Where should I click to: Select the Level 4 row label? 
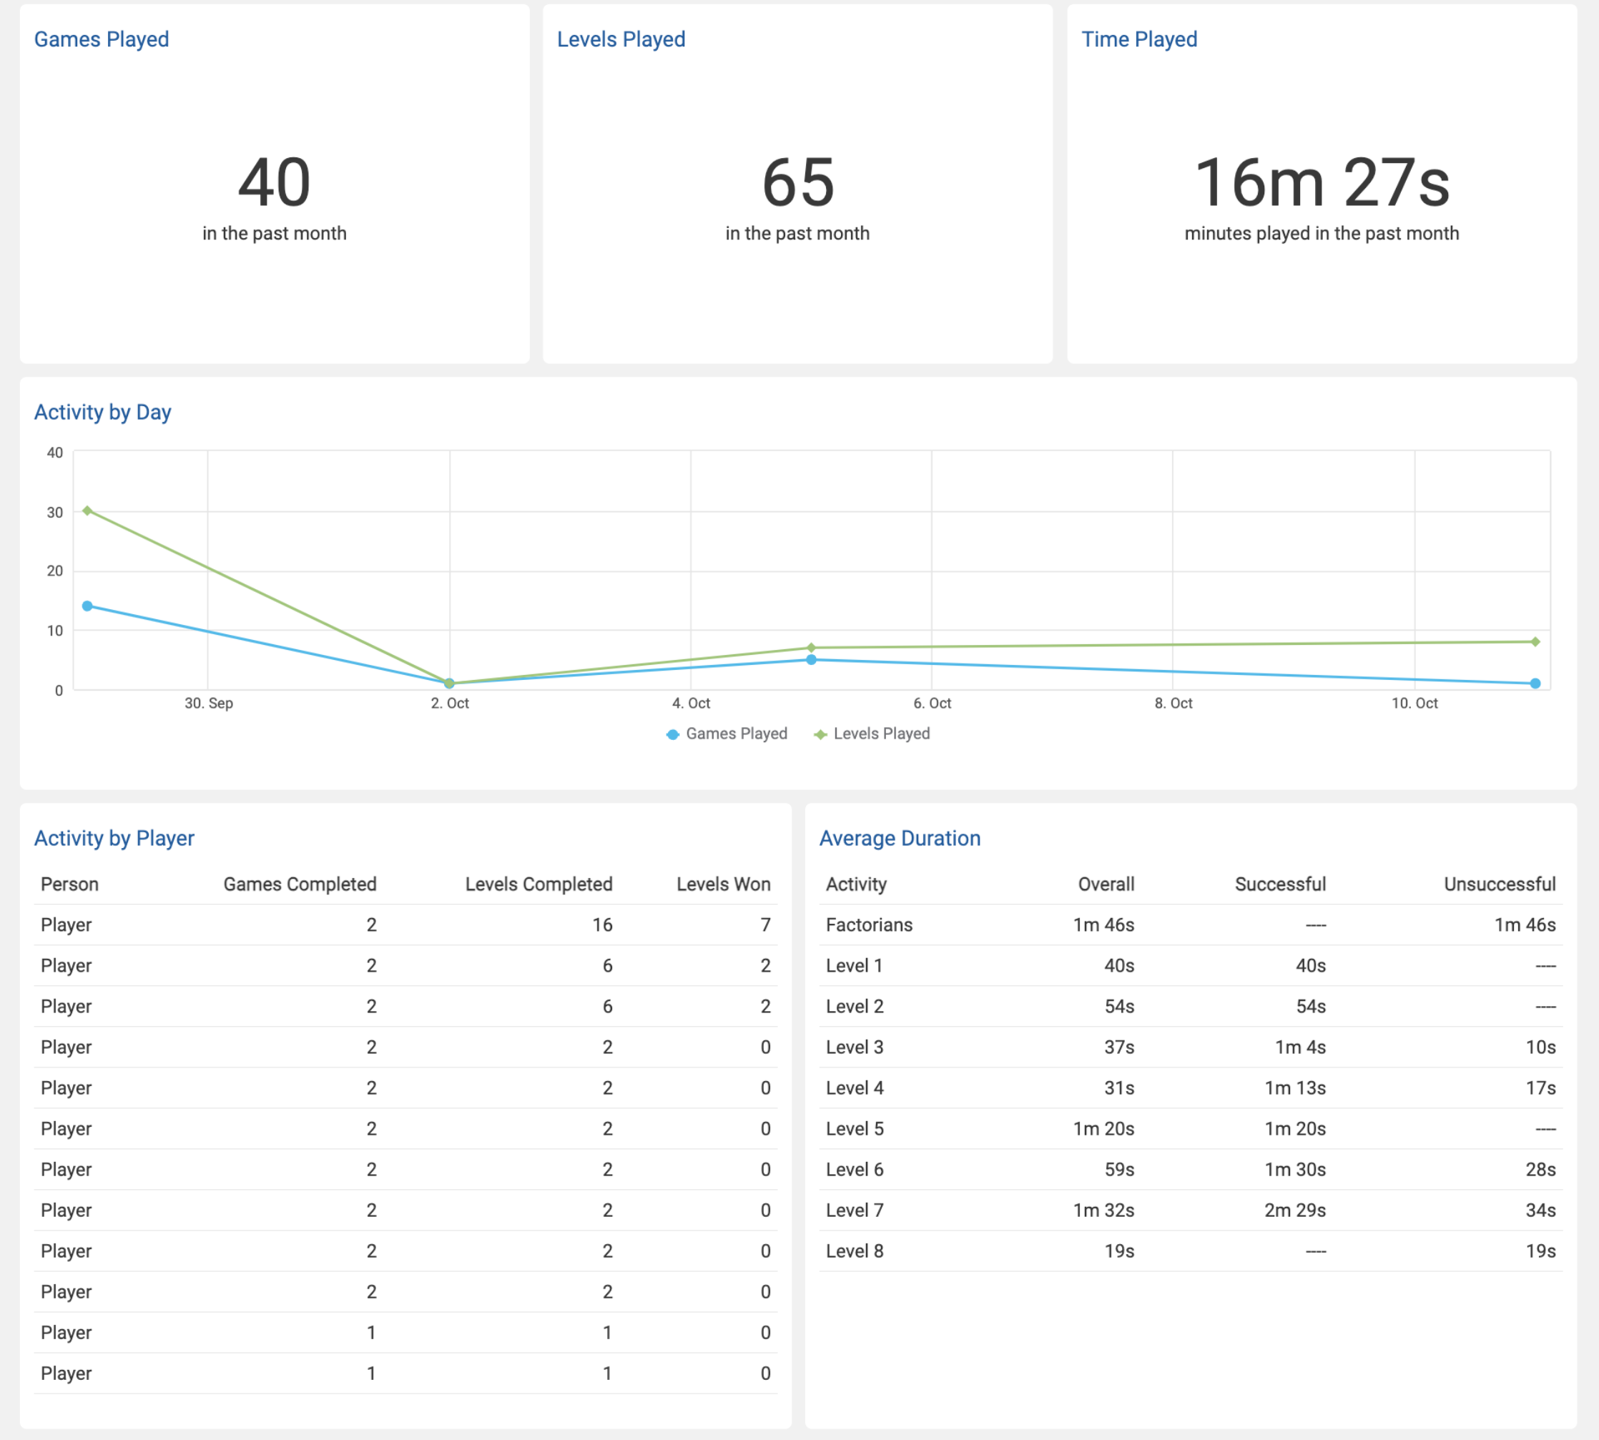pos(855,1088)
